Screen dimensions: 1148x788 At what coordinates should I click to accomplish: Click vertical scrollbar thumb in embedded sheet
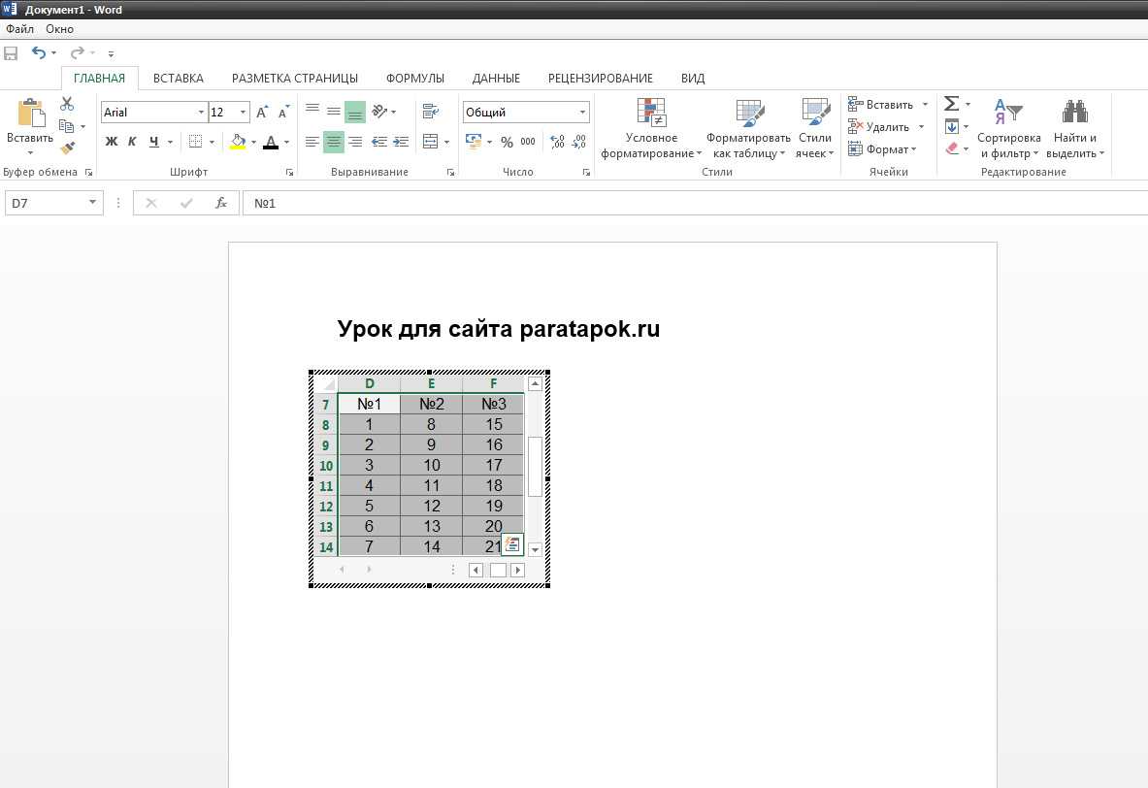coord(536,467)
